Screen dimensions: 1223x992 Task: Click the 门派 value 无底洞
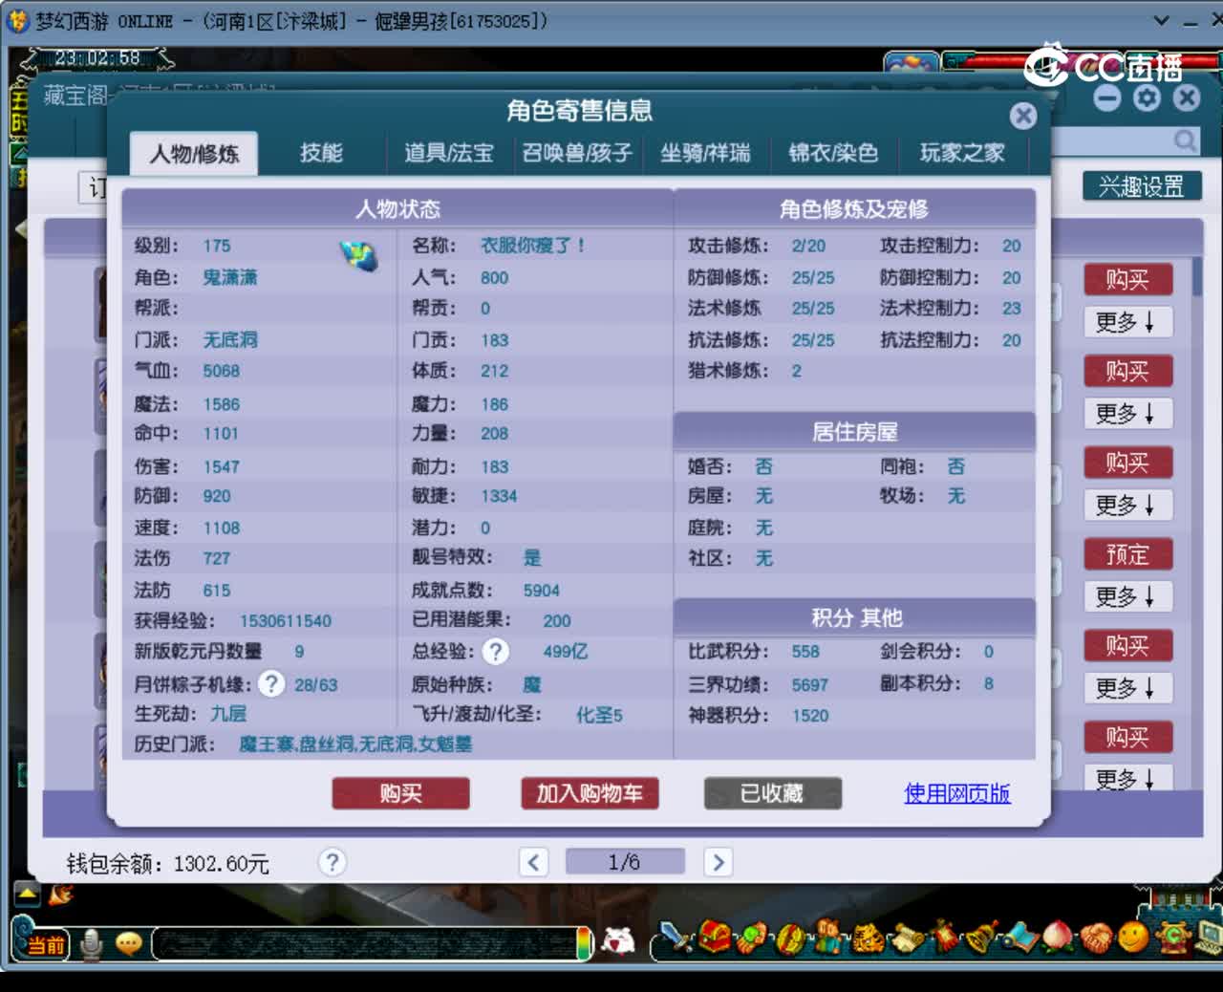pyautogui.click(x=230, y=340)
